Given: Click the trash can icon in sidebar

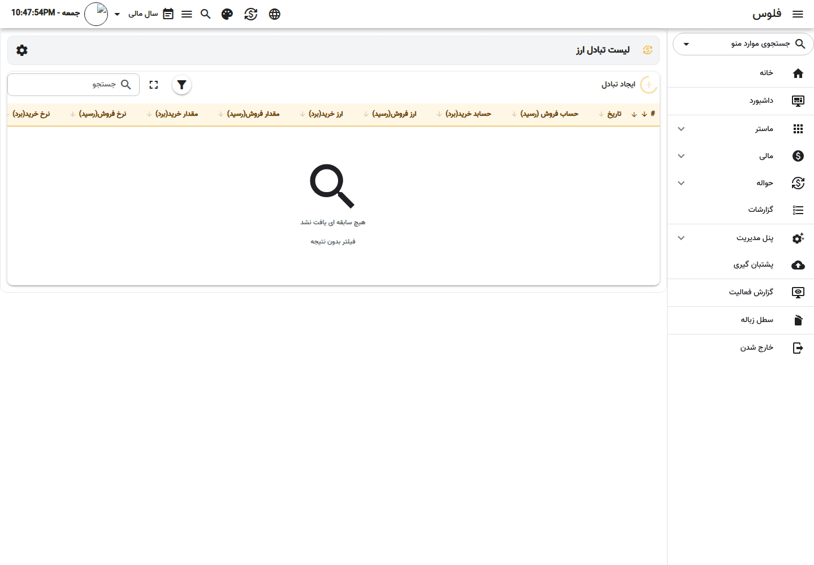Looking at the screenshot, I should (798, 320).
